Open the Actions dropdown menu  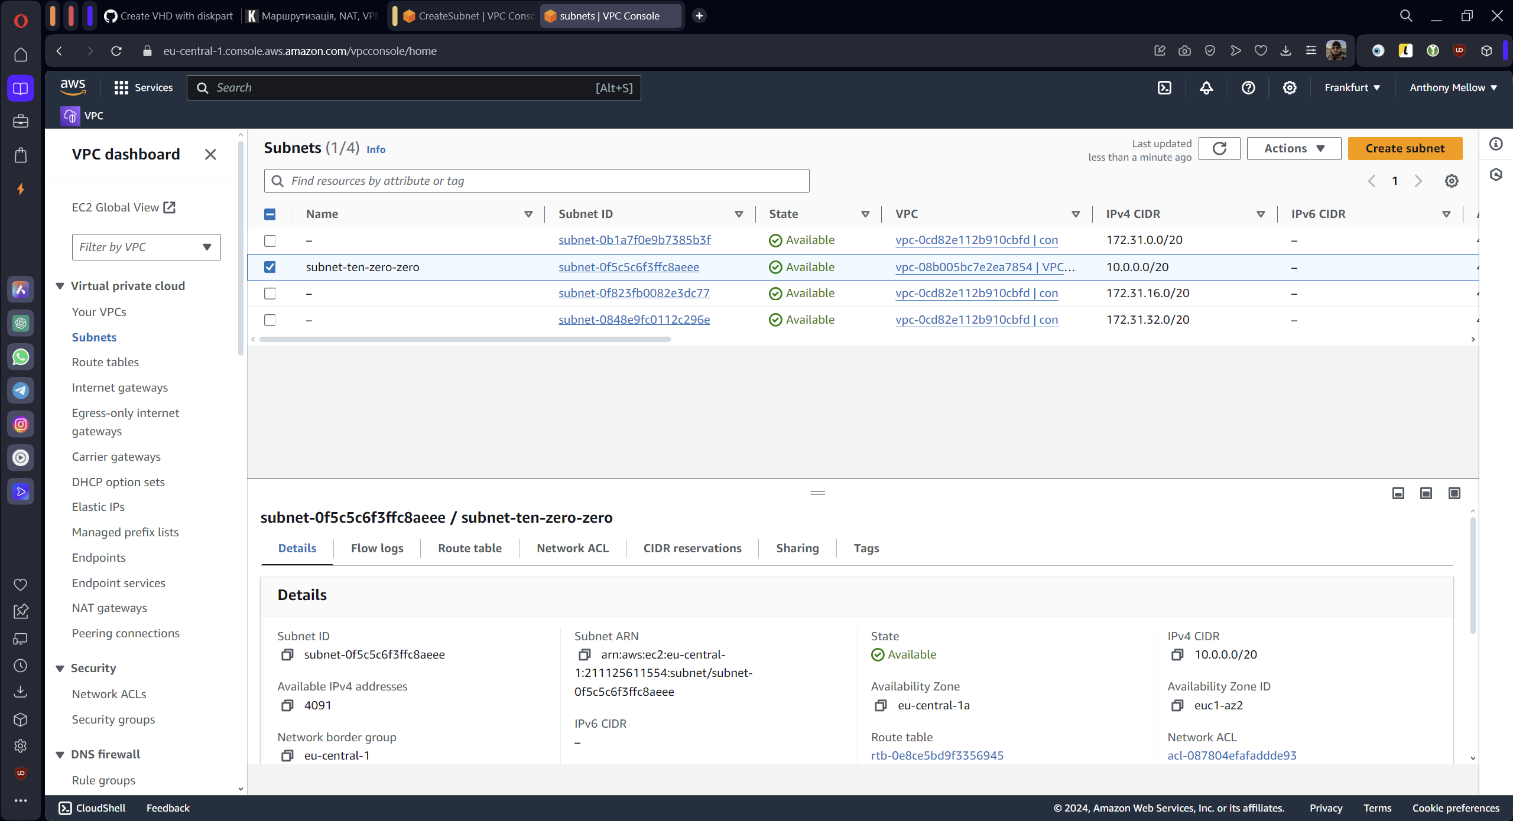1294,148
